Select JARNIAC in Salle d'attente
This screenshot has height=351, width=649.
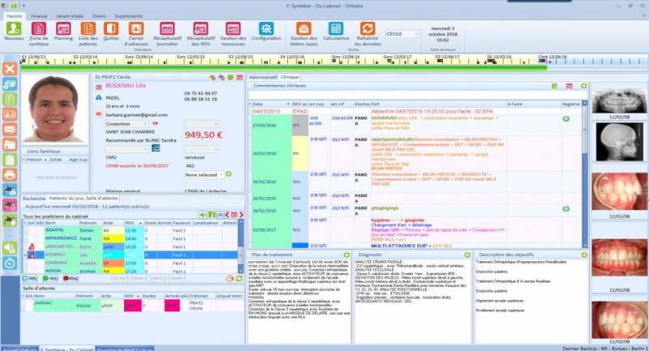(133, 306)
